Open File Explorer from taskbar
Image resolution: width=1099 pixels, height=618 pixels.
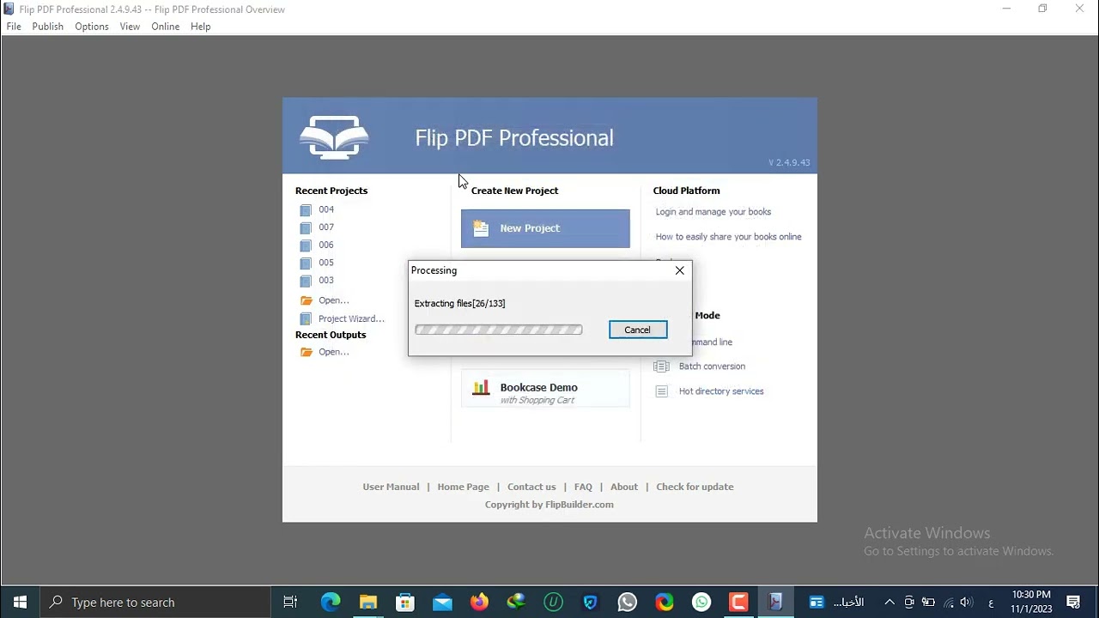tap(367, 602)
